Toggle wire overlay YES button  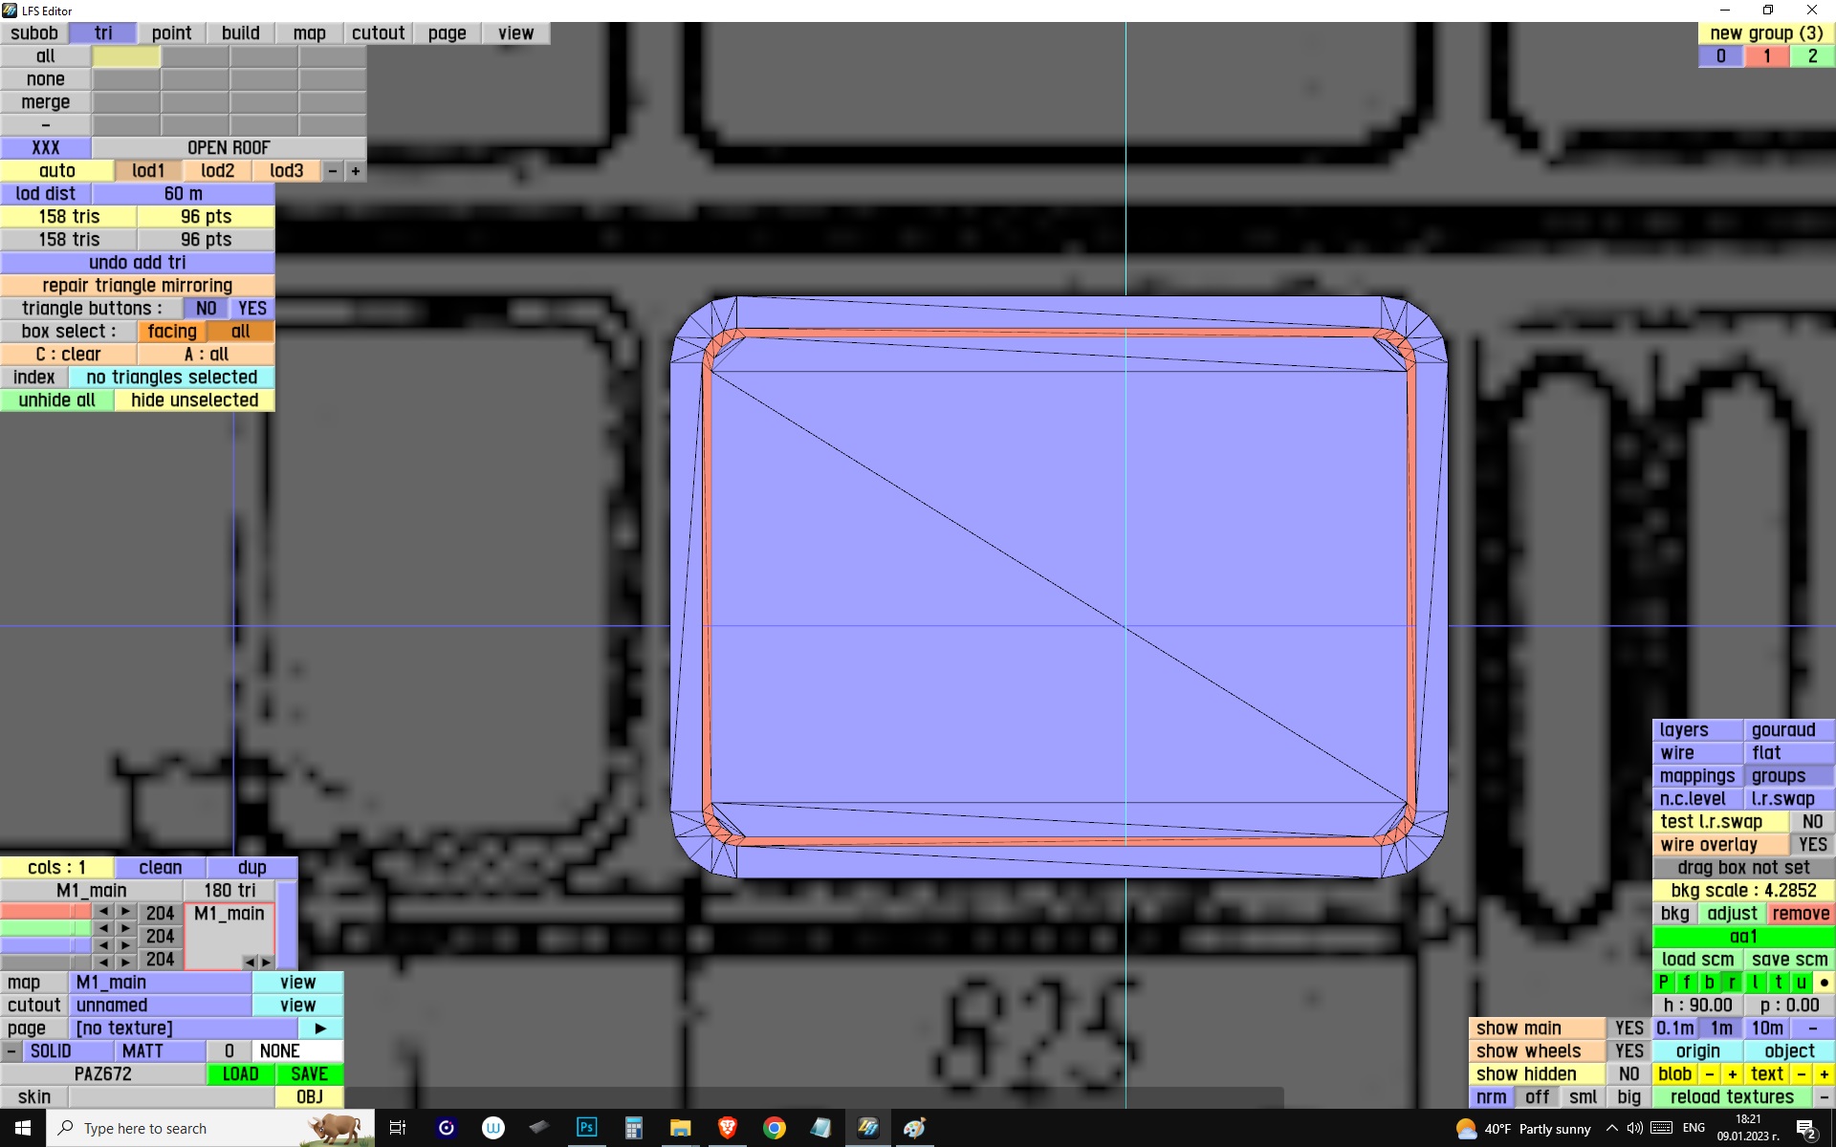1811,845
